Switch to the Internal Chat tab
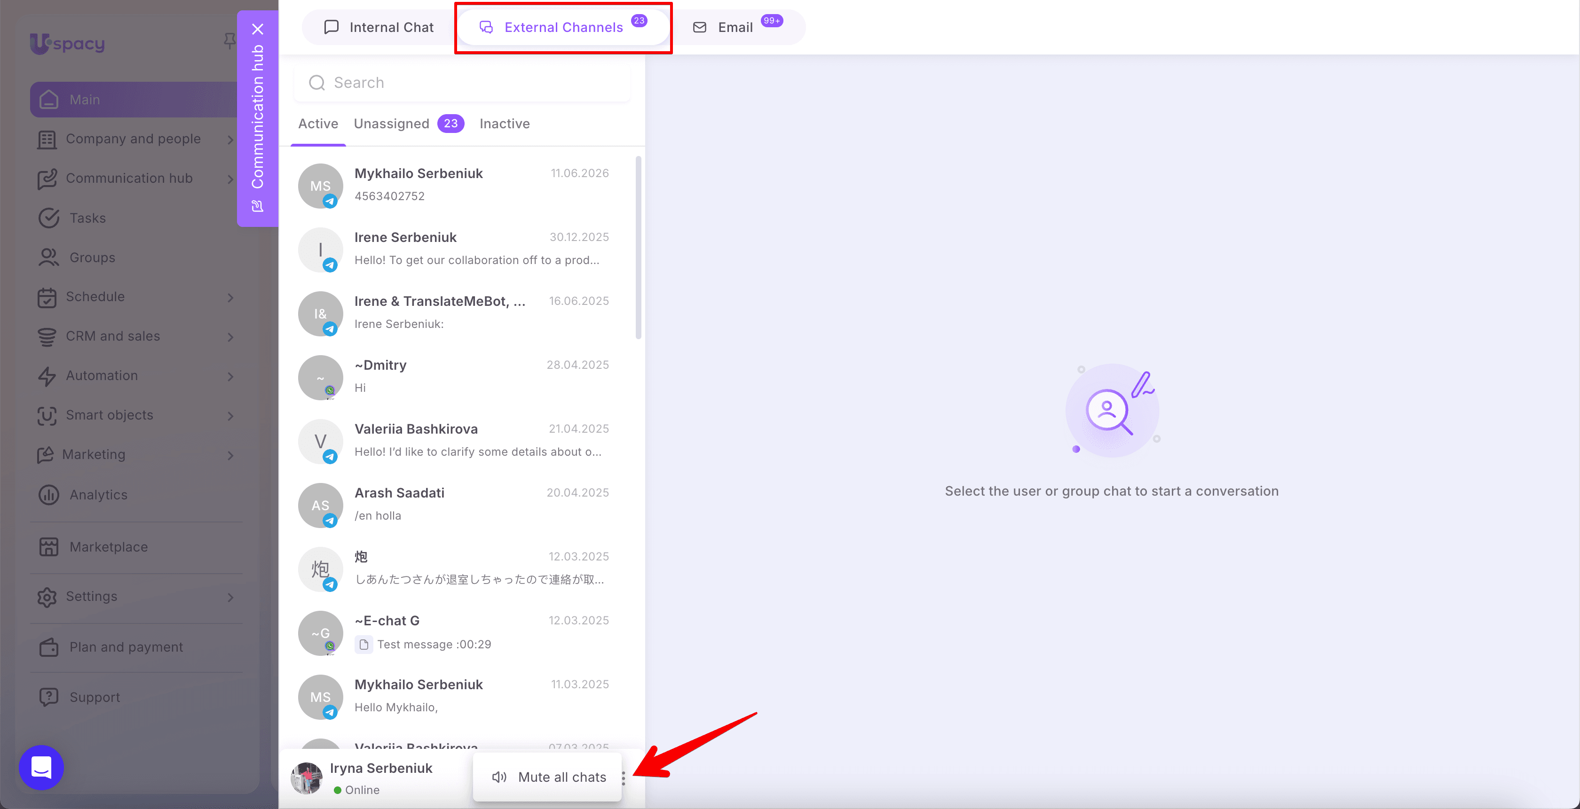This screenshot has height=809, width=1580. coord(379,27)
